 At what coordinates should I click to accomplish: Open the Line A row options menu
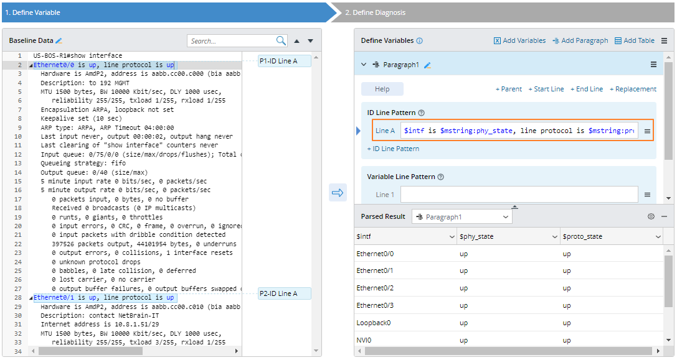(x=647, y=131)
